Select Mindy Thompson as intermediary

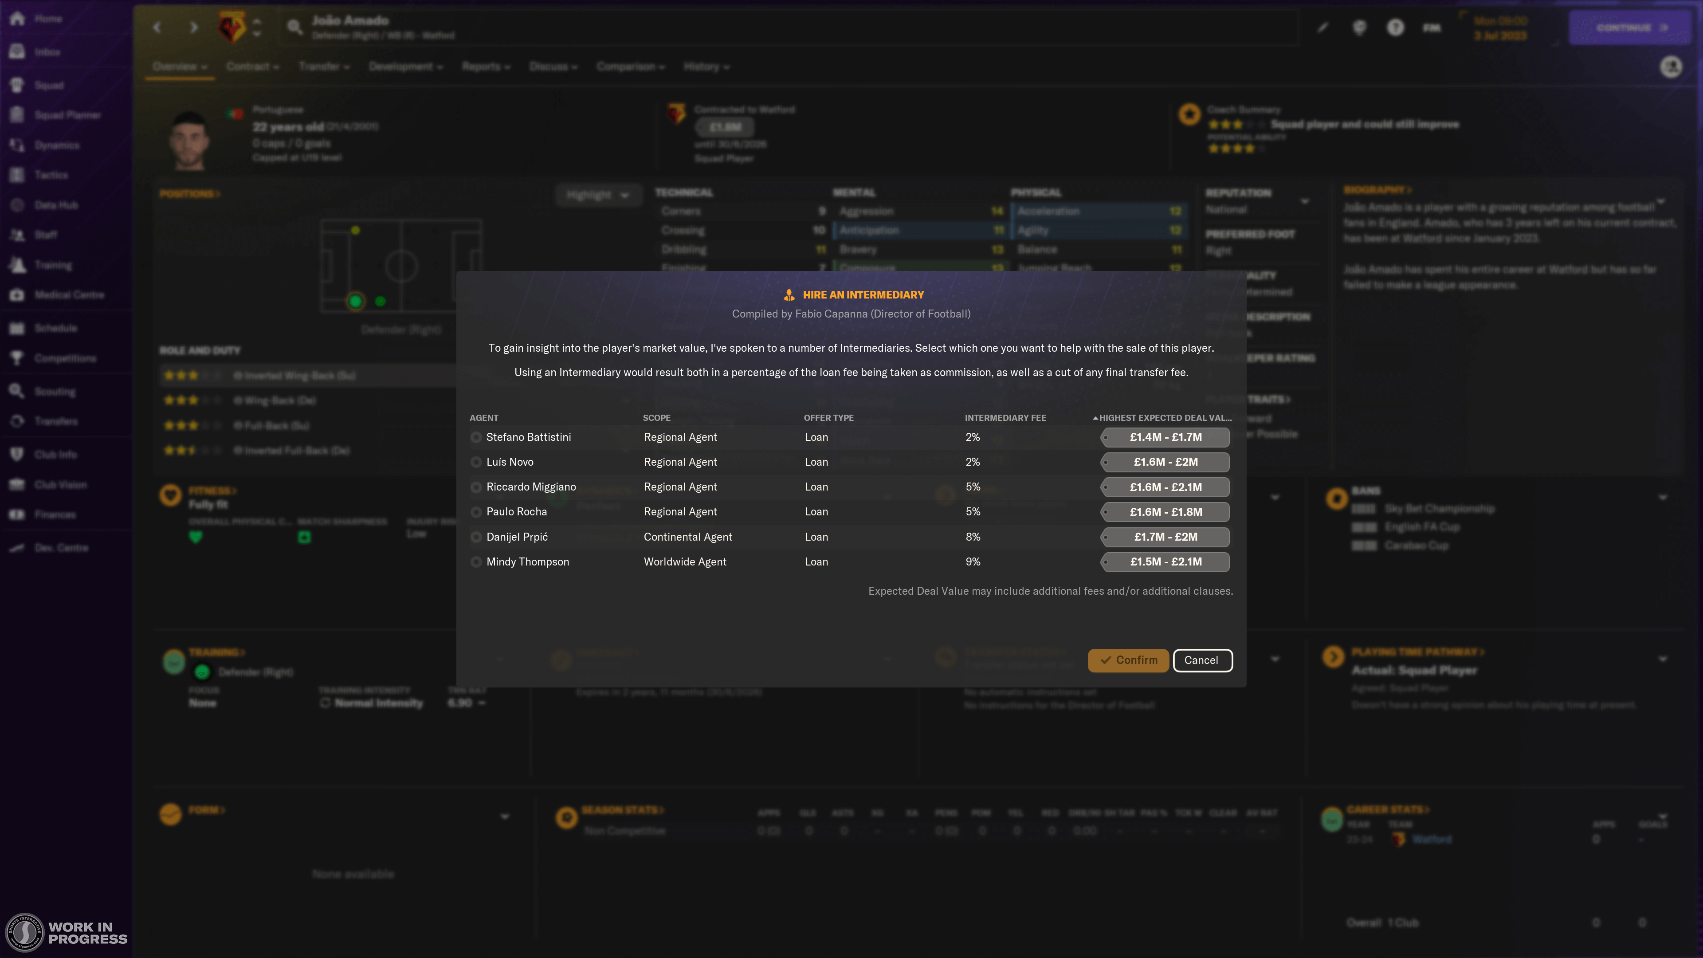(475, 561)
